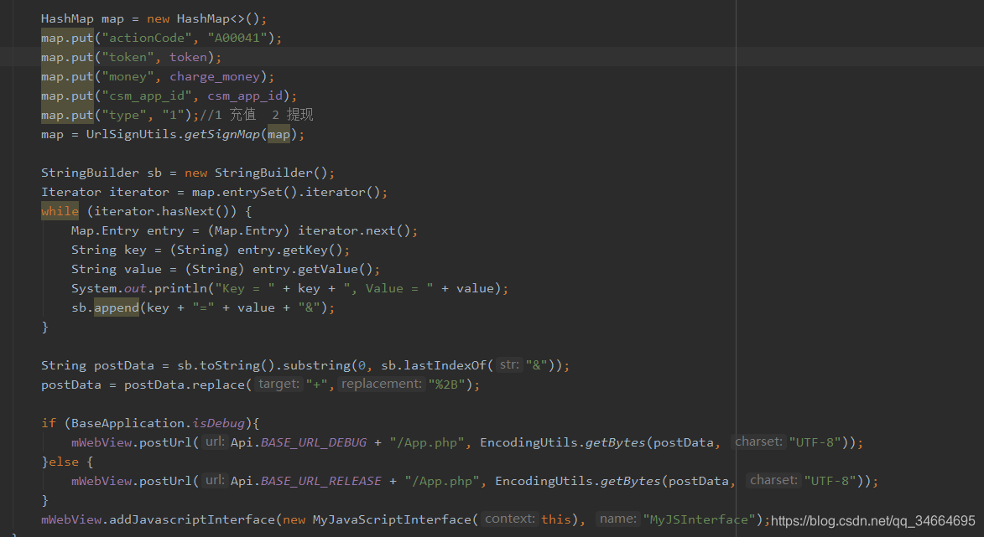This screenshot has height=537, width=984.
Task: Click map.entrySet().iterator() call
Action: click(x=286, y=193)
